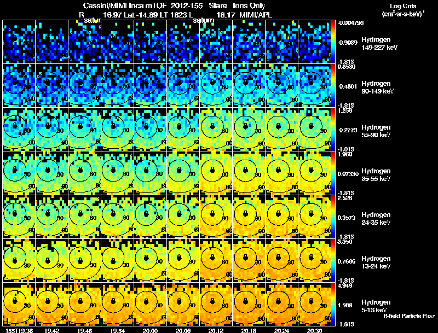Viewport: 438px width, 333px height.
Task: Pick the 5-13 keV row color scale
Action: (x=333, y=304)
